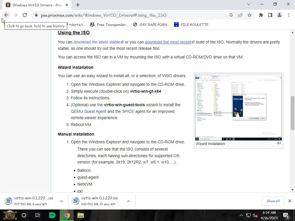
Task: Expand options for the first ISO download
Action: pyautogui.click(x=61, y=201)
